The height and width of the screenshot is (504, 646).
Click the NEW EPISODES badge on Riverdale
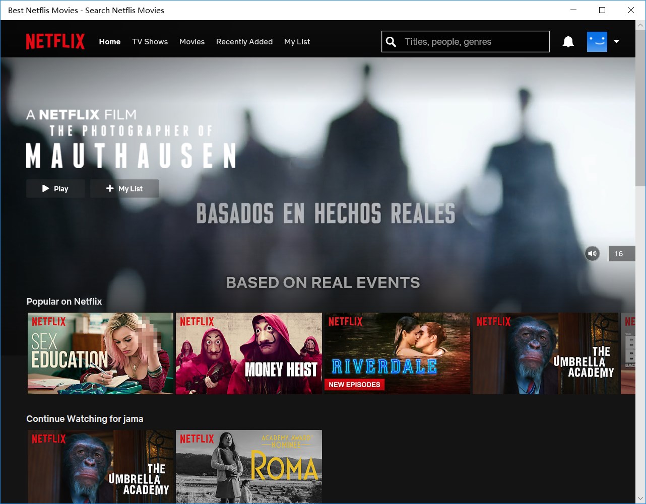[354, 384]
